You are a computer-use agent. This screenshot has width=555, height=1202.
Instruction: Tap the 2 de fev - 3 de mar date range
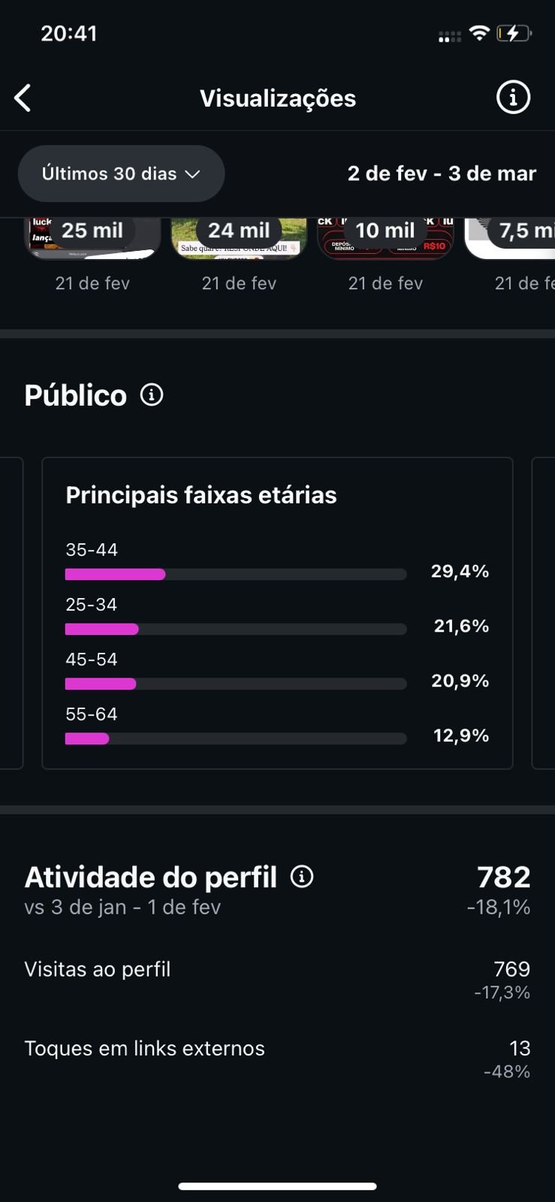tap(442, 174)
